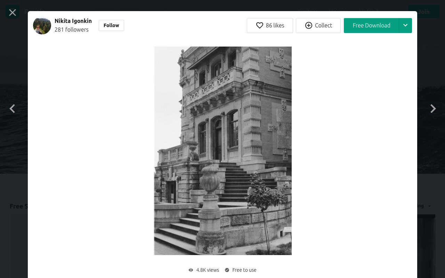The width and height of the screenshot is (445, 278).
Task: Click the Free Download button
Action: pos(371,25)
